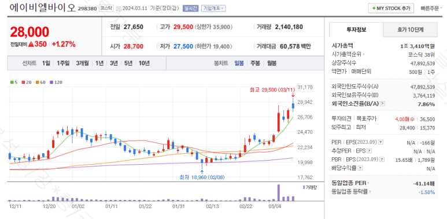Click the calendar icon beside 2024.03.11

click(119, 9)
